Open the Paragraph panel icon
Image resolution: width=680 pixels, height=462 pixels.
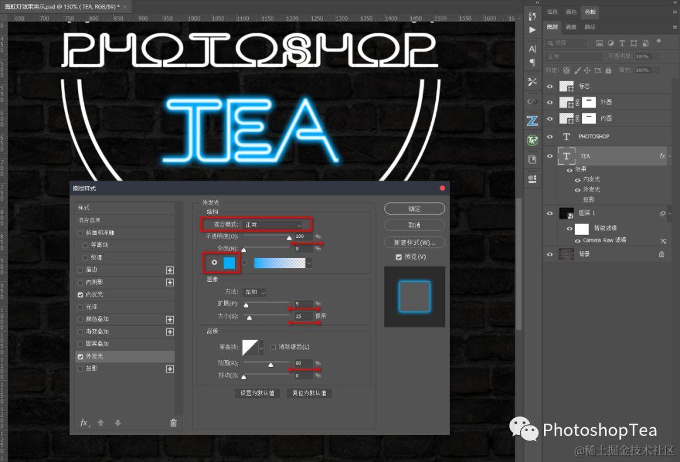click(533, 63)
